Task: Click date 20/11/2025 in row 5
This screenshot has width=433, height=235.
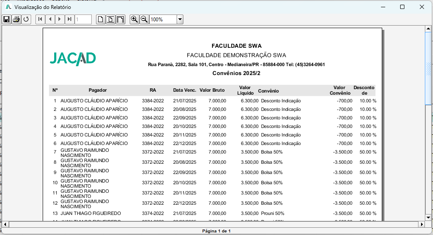Action: pos(185,135)
